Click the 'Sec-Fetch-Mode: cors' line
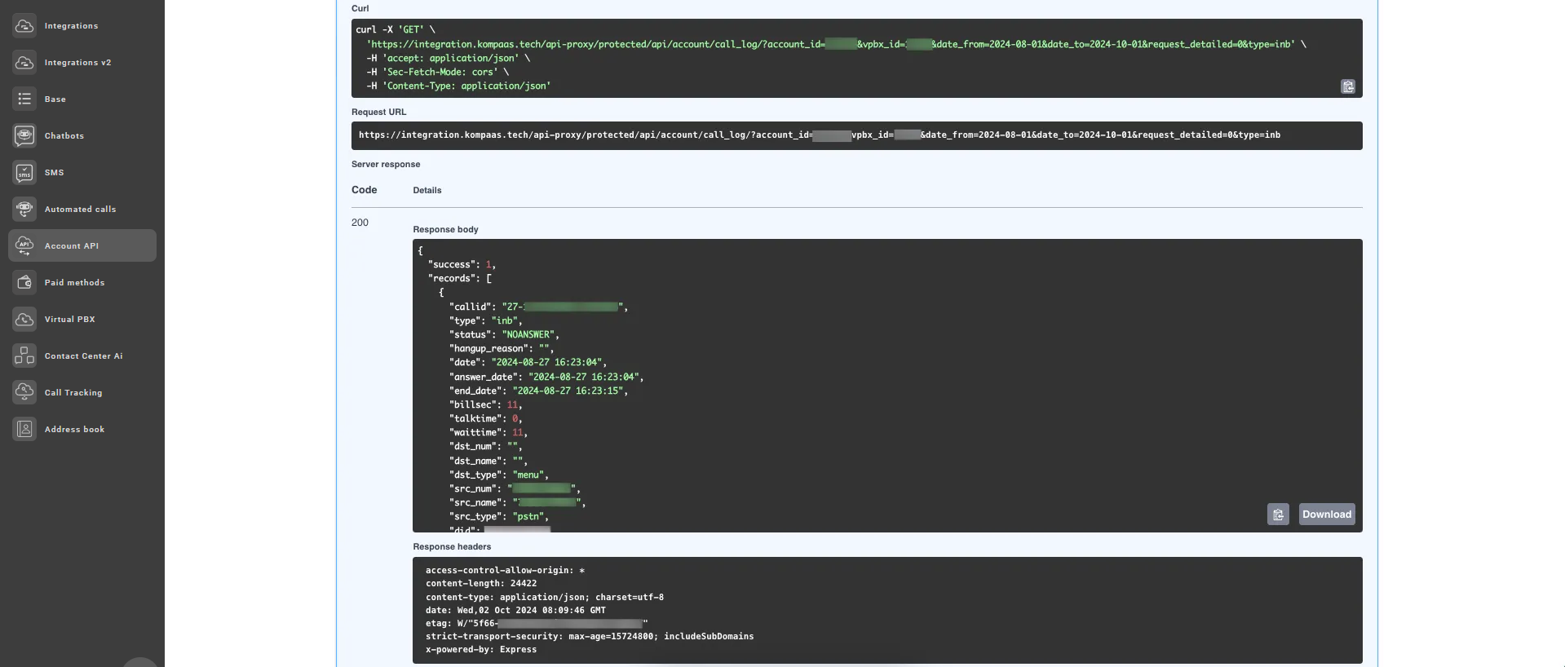 tap(437, 72)
